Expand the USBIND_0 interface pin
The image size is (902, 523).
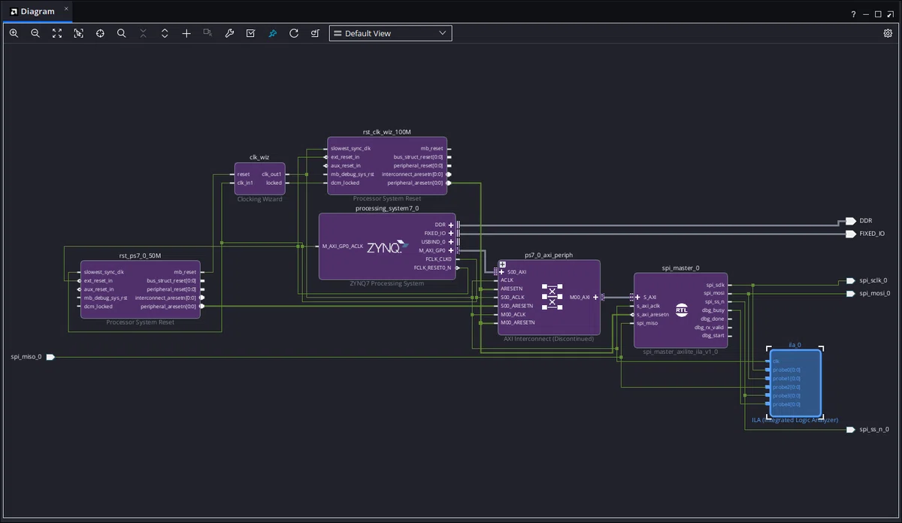tap(451, 242)
